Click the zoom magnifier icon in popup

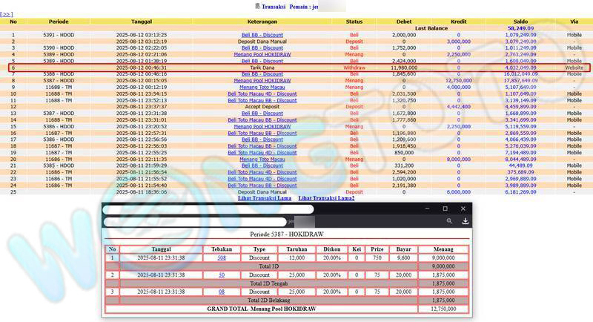pos(449,221)
